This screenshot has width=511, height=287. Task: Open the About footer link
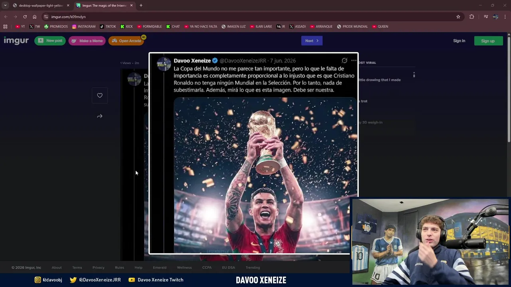click(57, 267)
